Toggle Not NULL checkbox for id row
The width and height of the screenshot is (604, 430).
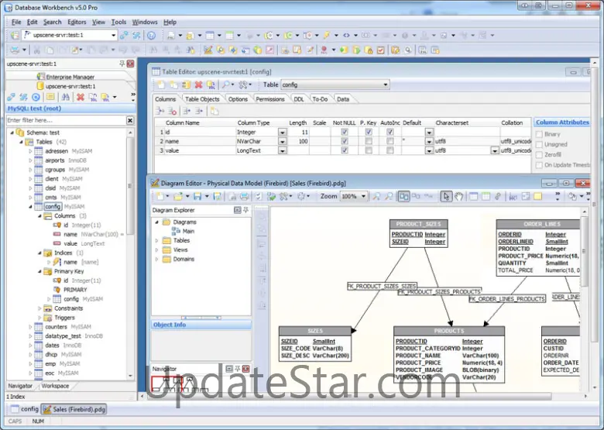[345, 132]
